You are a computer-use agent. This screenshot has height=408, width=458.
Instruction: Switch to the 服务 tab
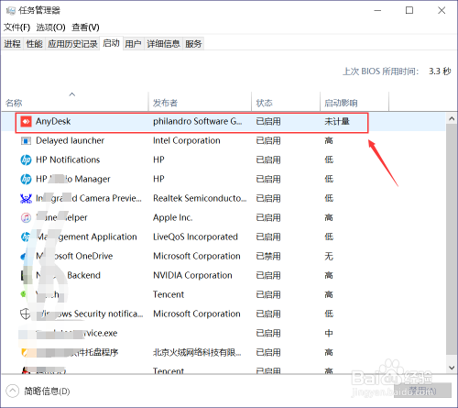pyautogui.click(x=193, y=44)
